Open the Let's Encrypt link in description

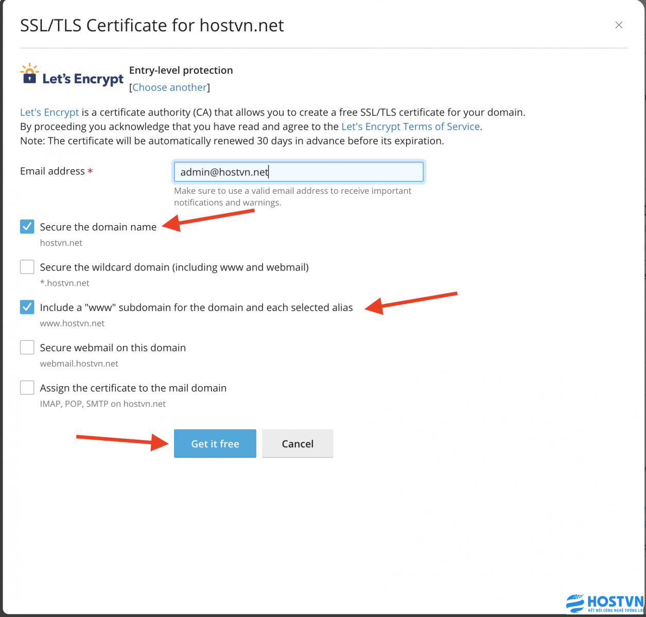click(x=49, y=112)
